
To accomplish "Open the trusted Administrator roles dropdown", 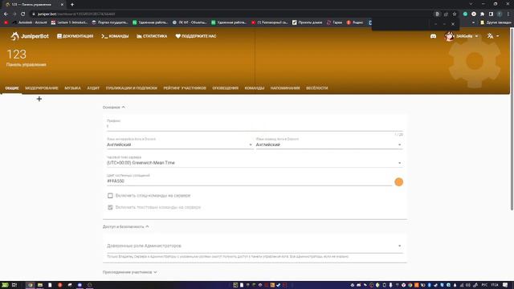I will pos(255,246).
